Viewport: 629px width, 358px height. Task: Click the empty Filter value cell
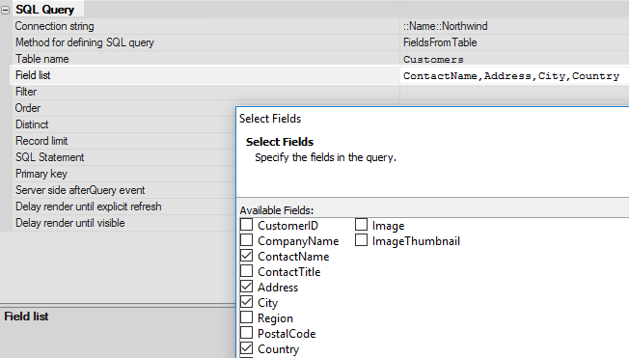coord(514,92)
